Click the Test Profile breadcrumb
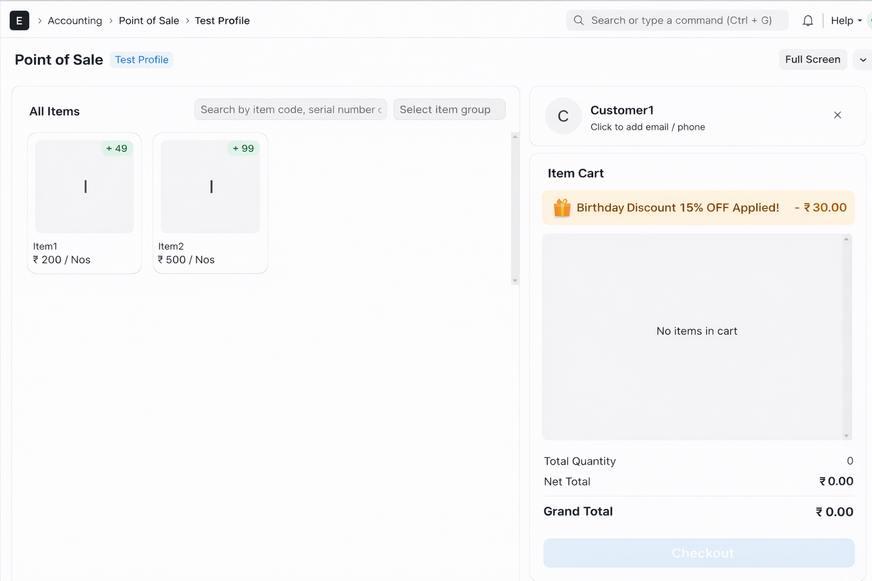 pos(222,20)
